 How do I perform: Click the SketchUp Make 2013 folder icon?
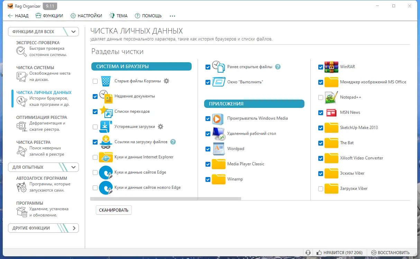(x=331, y=128)
